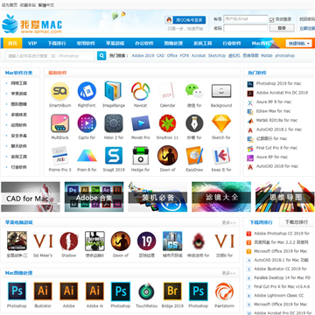Screen dimensions: 315x315
Task: Click the 我爱MAC site logo
Action: (x=31, y=24)
